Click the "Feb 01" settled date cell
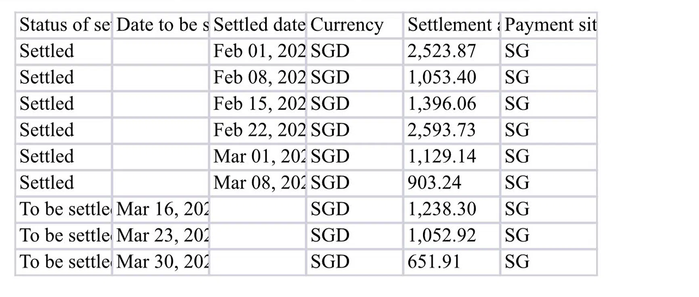 pos(258,51)
